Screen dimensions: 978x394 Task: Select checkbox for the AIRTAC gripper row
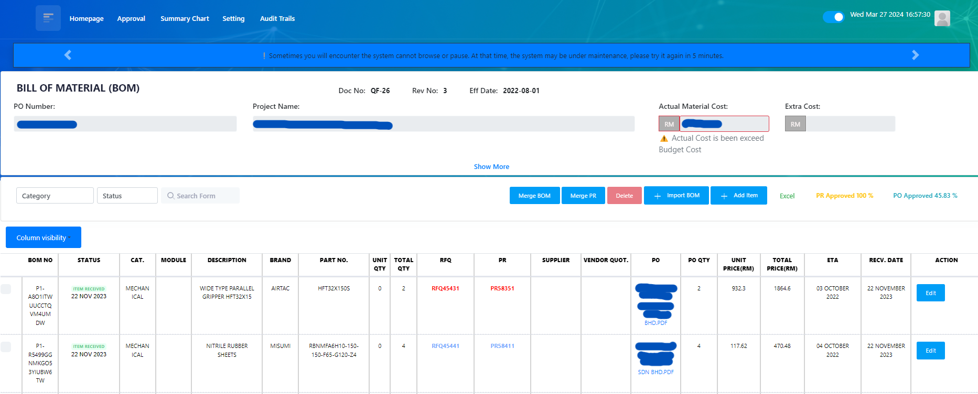6,289
